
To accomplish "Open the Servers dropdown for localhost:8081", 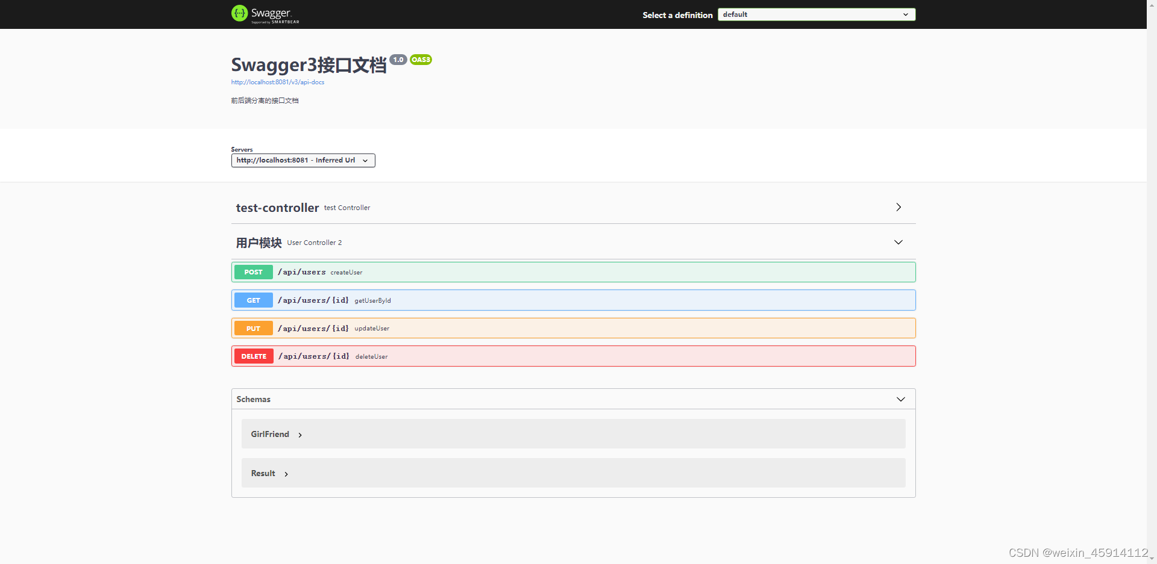I will (303, 160).
